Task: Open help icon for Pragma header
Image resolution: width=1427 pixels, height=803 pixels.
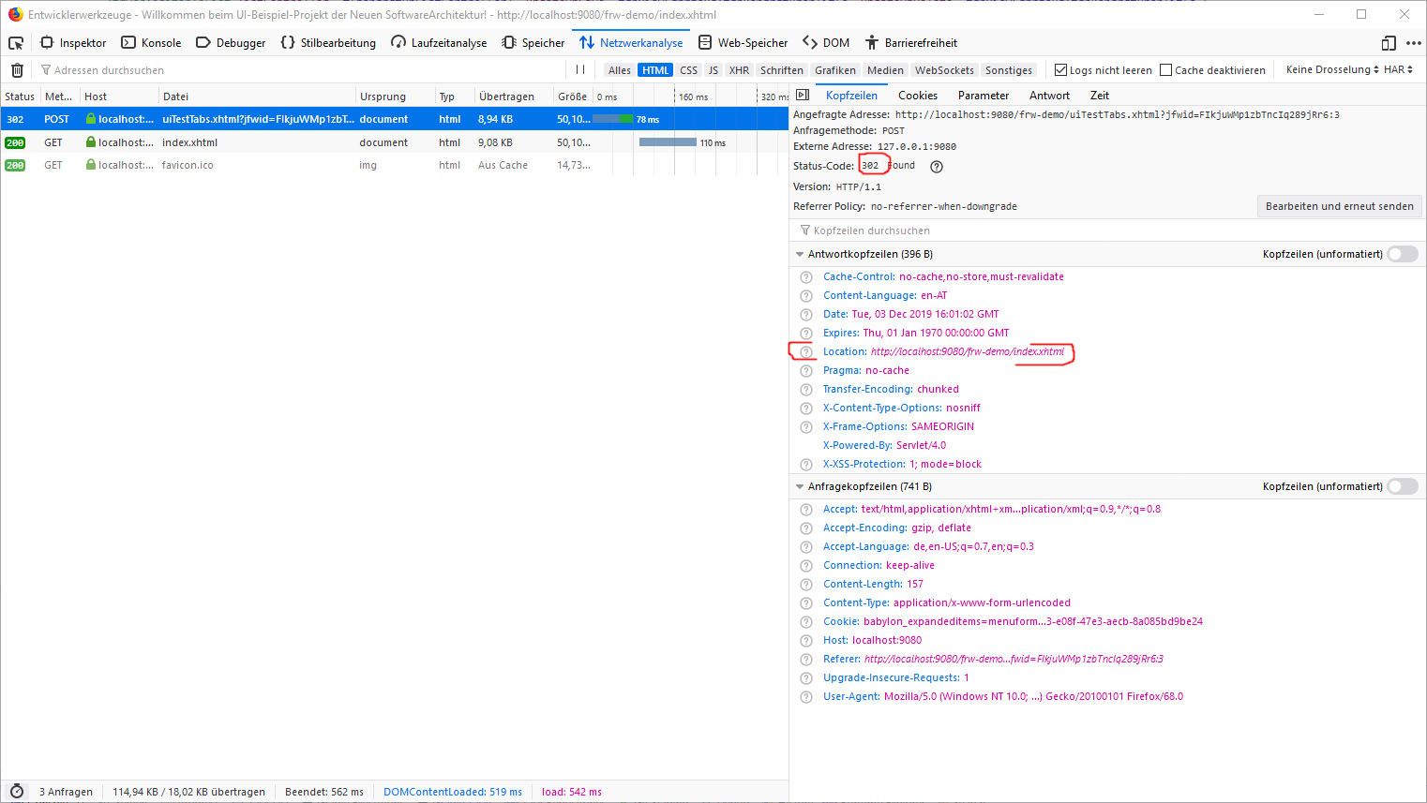Action: pyautogui.click(x=806, y=371)
